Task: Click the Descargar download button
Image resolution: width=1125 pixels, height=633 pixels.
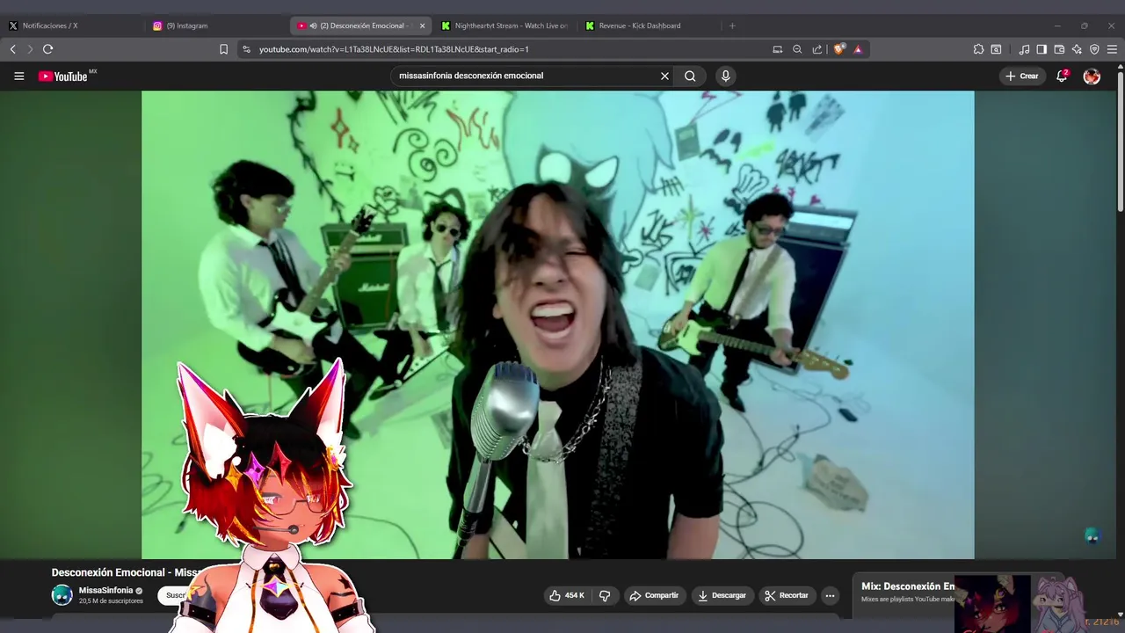Action: [722, 595]
